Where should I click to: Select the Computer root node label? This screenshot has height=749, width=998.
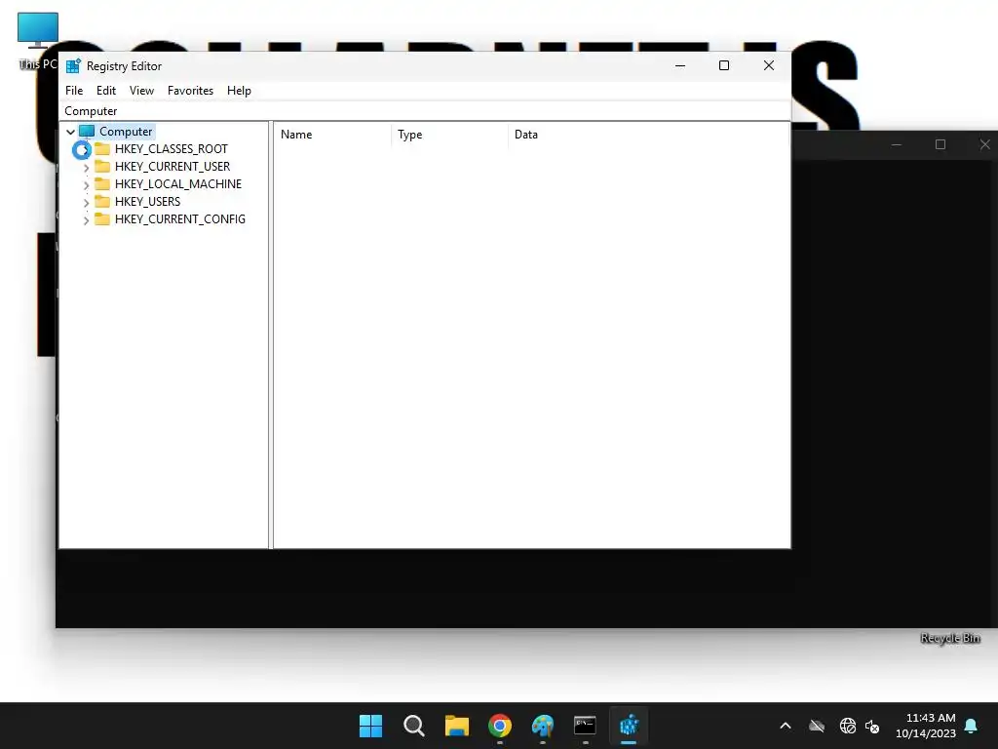(x=126, y=132)
